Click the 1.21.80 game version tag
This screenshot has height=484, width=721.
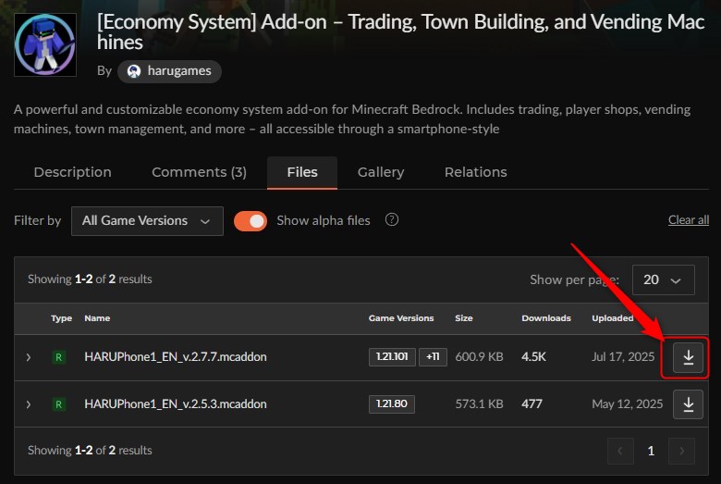click(x=392, y=403)
